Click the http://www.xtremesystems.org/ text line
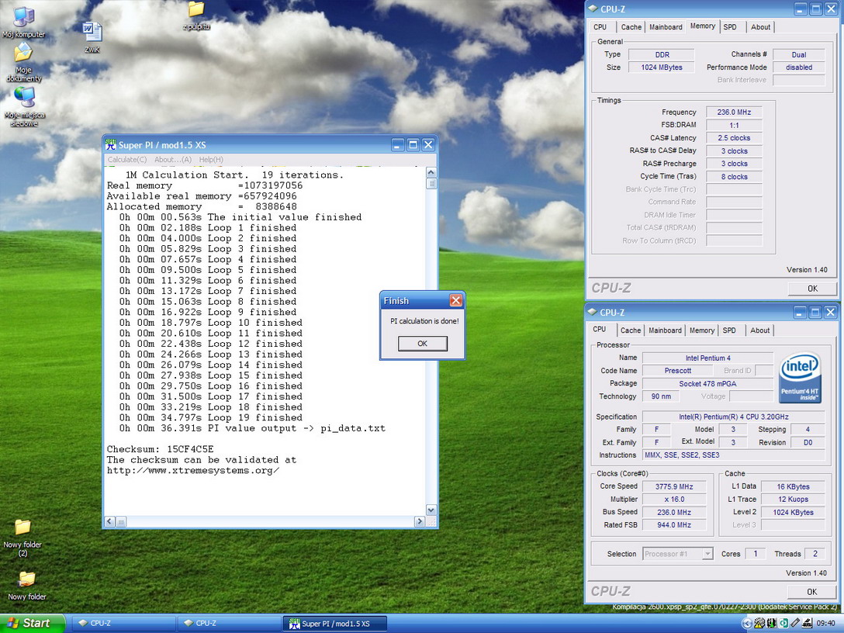This screenshot has width=844, height=633. coord(192,470)
